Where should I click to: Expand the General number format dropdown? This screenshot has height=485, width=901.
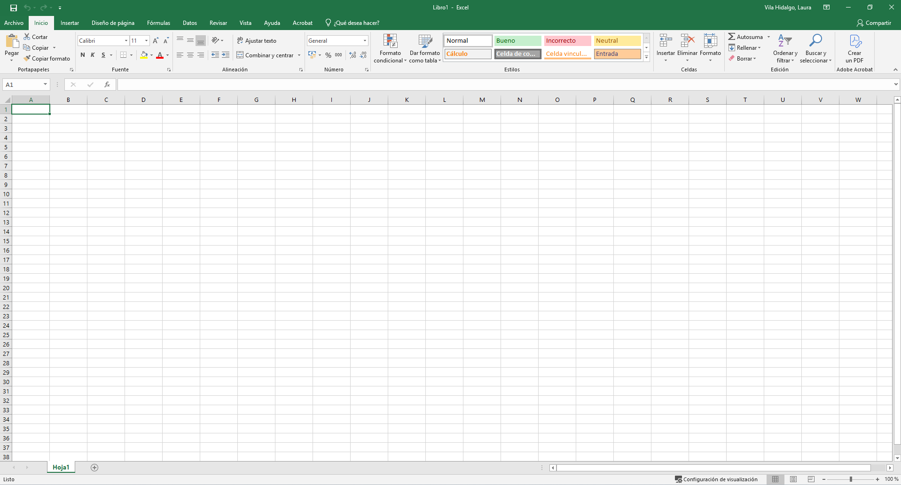tap(365, 41)
